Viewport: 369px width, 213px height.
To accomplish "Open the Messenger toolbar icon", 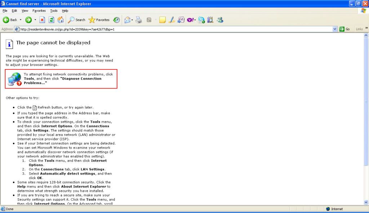I will coord(220,20).
